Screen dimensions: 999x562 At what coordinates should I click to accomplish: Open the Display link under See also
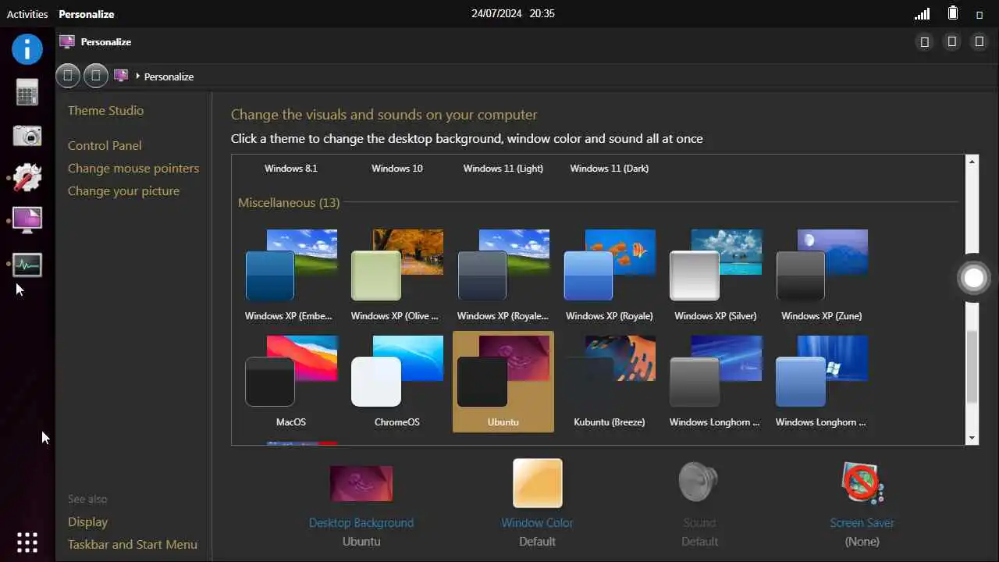click(87, 521)
